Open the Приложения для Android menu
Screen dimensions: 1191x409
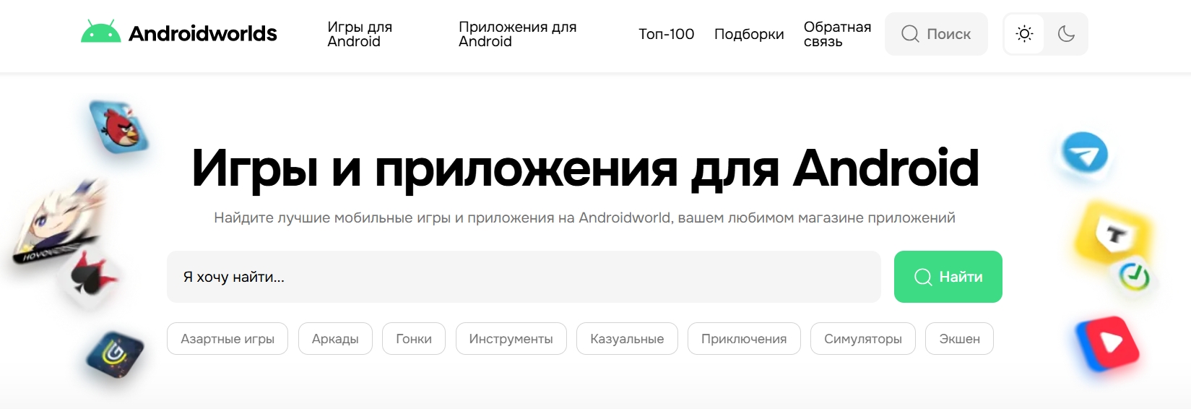pyautogui.click(x=517, y=34)
